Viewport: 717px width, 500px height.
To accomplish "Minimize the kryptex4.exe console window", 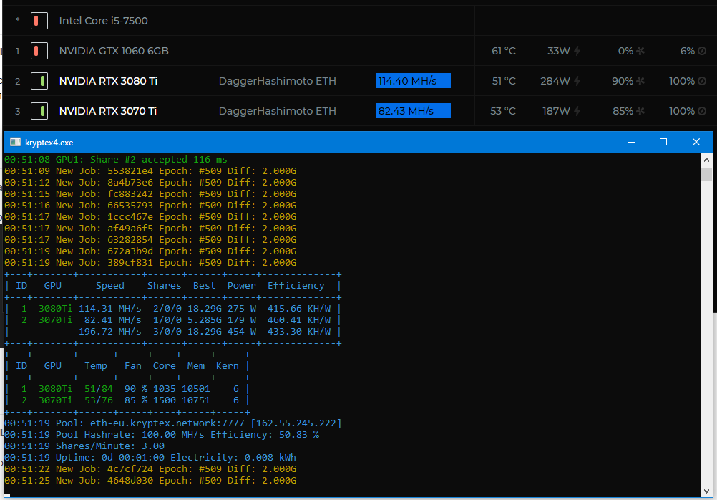I will tap(631, 143).
